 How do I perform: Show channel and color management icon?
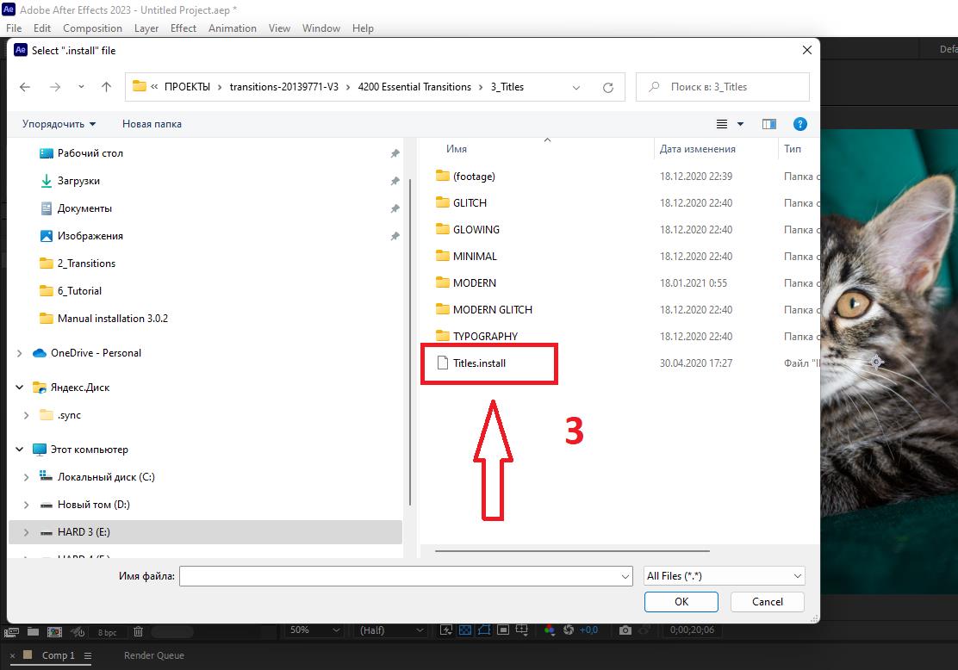(x=550, y=630)
